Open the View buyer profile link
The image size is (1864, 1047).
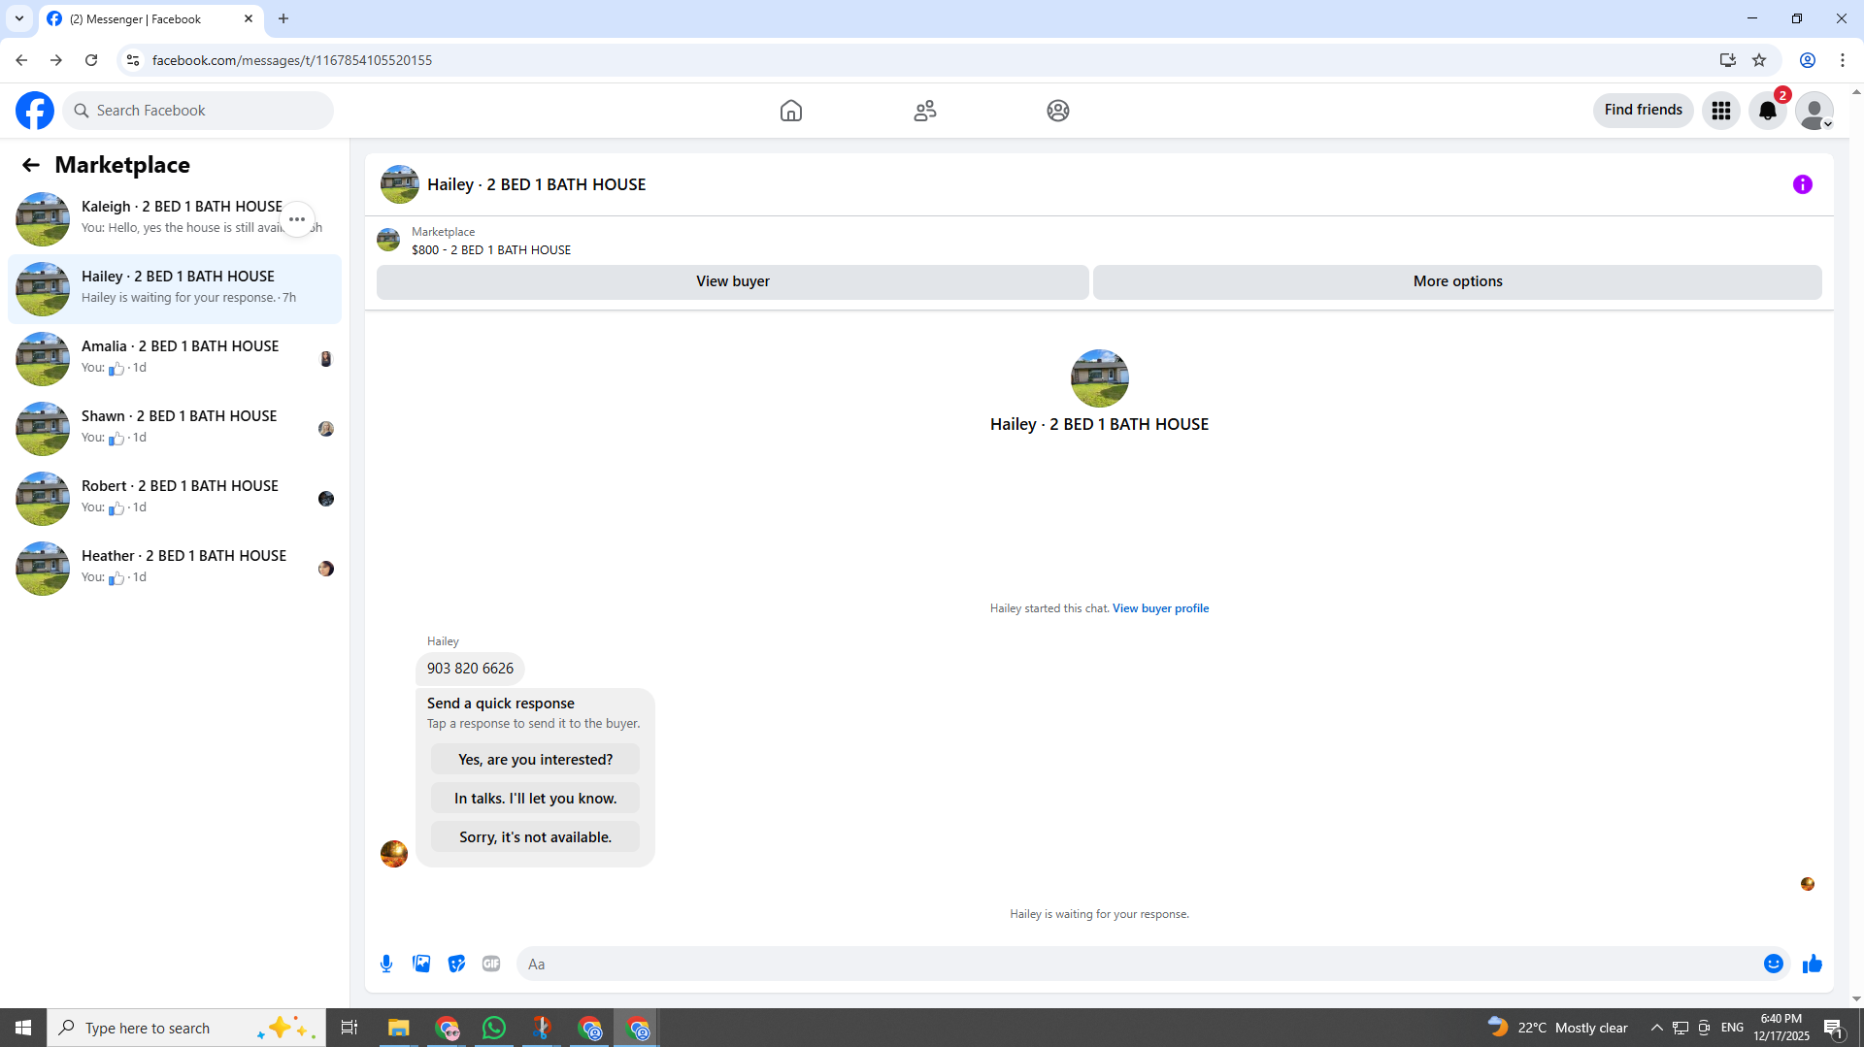point(1160,608)
